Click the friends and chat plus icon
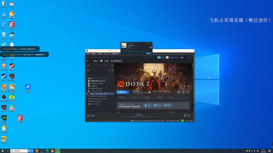 (189, 116)
